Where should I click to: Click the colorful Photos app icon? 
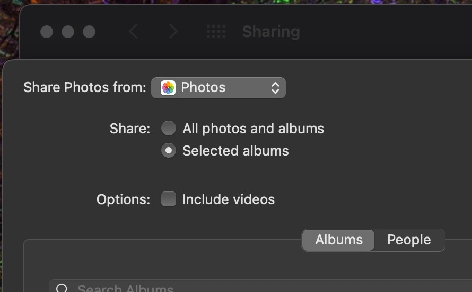click(168, 88)
